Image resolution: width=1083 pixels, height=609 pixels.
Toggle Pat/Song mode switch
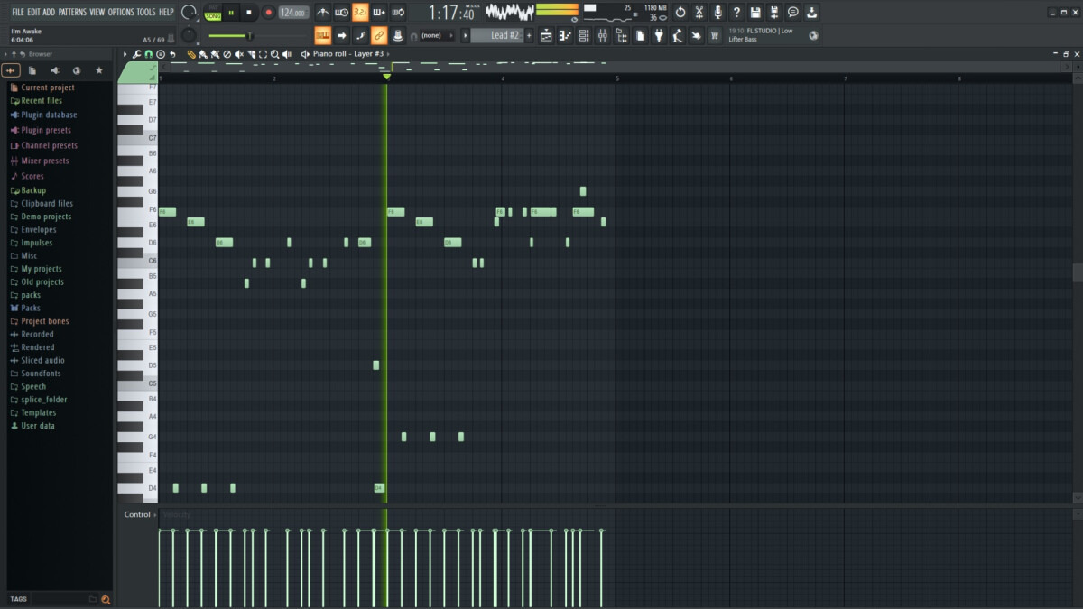coord(213,12)
